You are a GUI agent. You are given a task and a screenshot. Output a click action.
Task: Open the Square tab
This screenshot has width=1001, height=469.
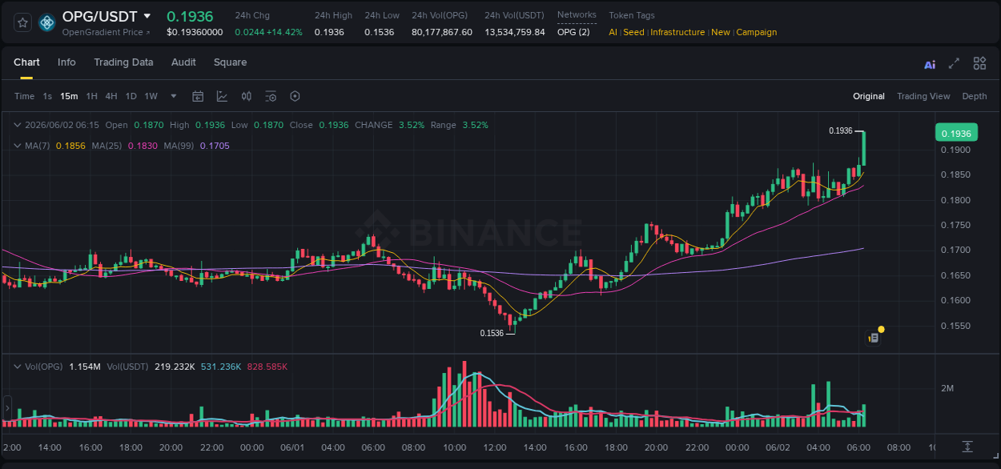[230, 62]
